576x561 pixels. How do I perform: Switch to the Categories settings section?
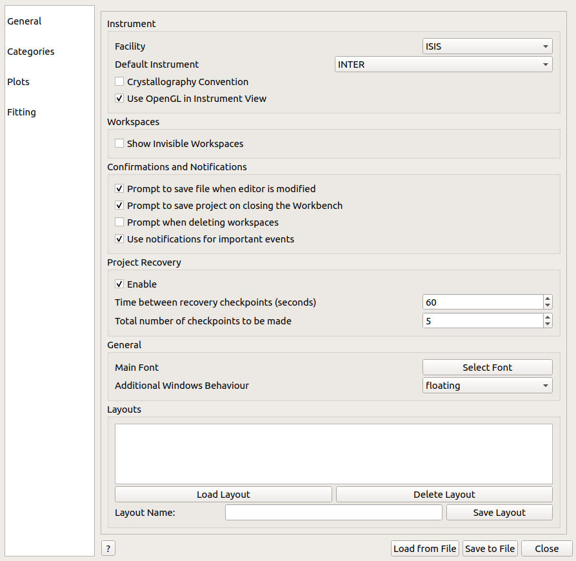[31, 52]
